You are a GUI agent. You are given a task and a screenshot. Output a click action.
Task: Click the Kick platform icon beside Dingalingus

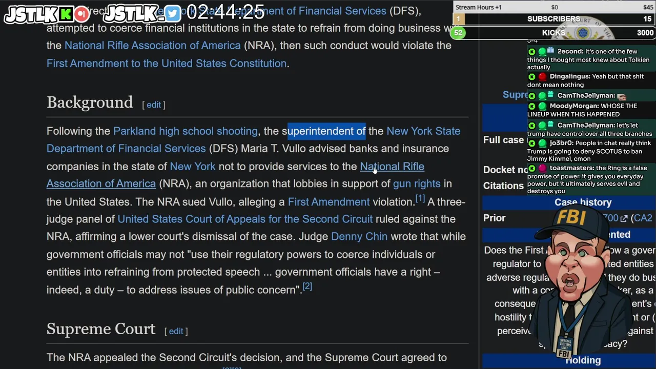pos(531,77)
